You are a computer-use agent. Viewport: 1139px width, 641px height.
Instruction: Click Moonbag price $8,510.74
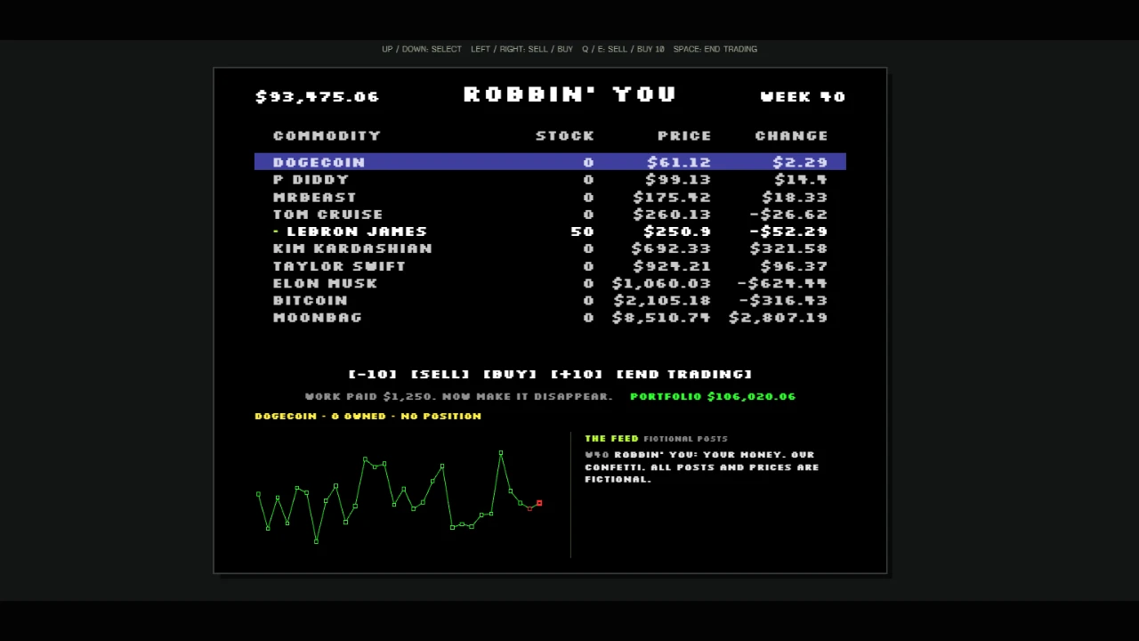click(x=661, y=318)
